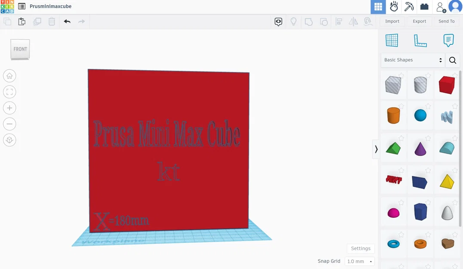Open the Notes annotation tool
463x269 pixels.
tap(448, 40)
